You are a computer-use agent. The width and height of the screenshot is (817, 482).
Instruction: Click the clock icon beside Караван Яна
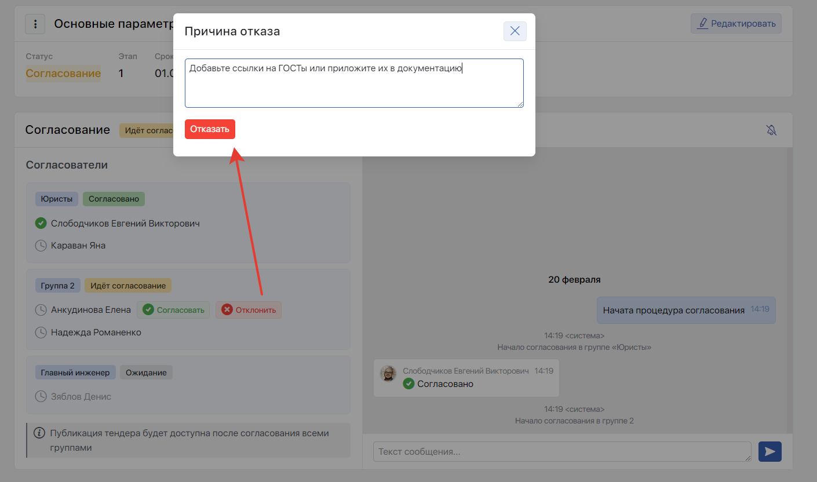point(41,246)
